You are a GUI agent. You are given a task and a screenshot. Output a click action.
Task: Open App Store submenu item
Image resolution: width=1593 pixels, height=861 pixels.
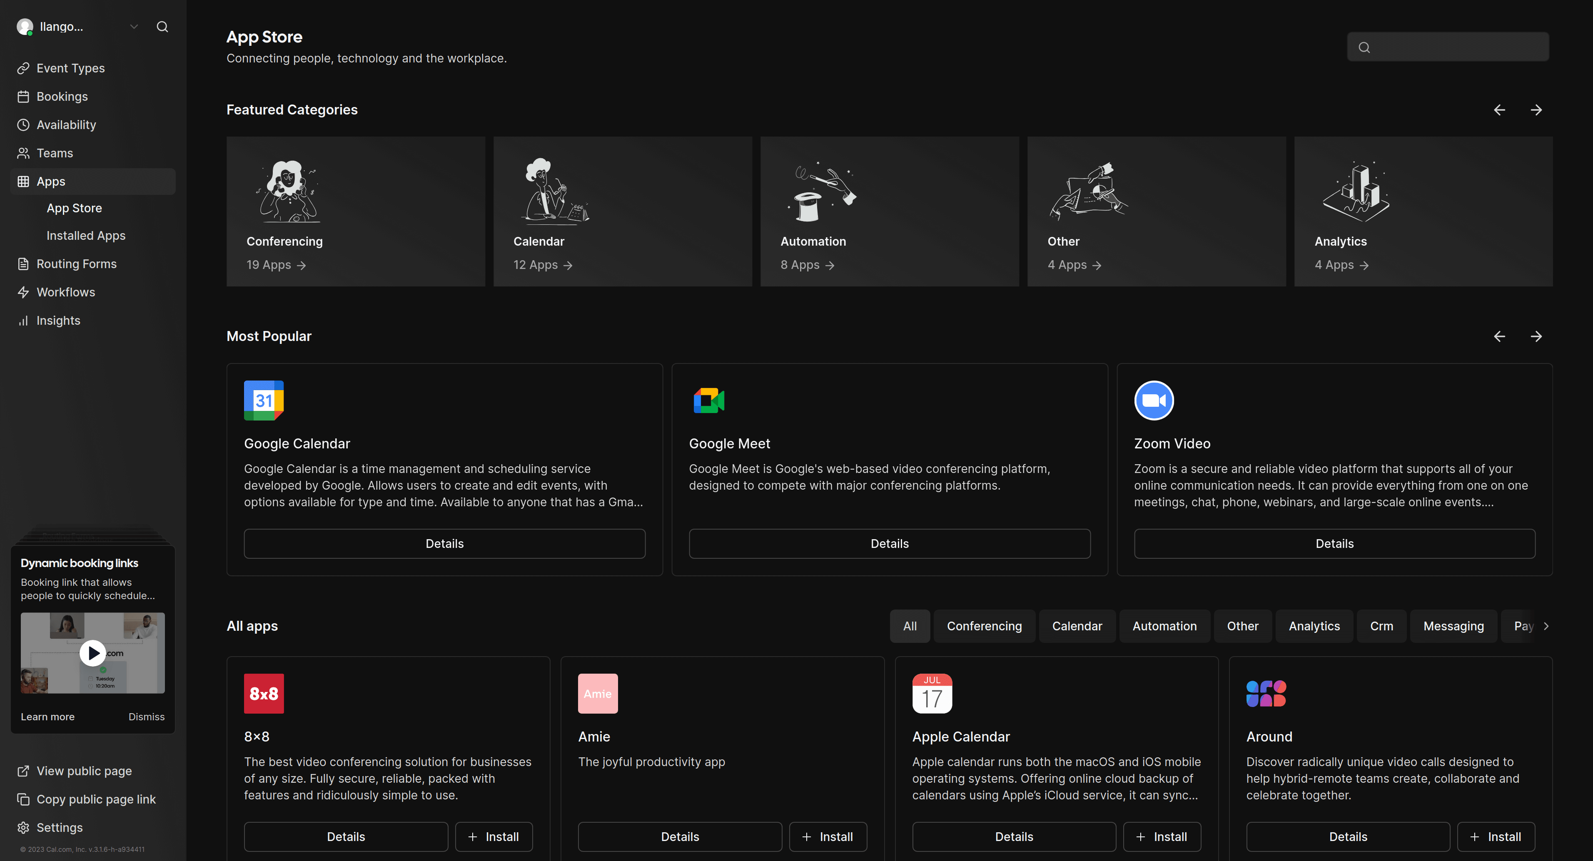(74, 208)
